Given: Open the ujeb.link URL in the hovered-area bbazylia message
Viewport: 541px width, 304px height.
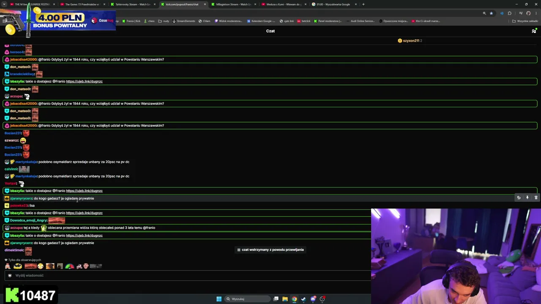Looking at the screenshot, I should tap(84, 191).
